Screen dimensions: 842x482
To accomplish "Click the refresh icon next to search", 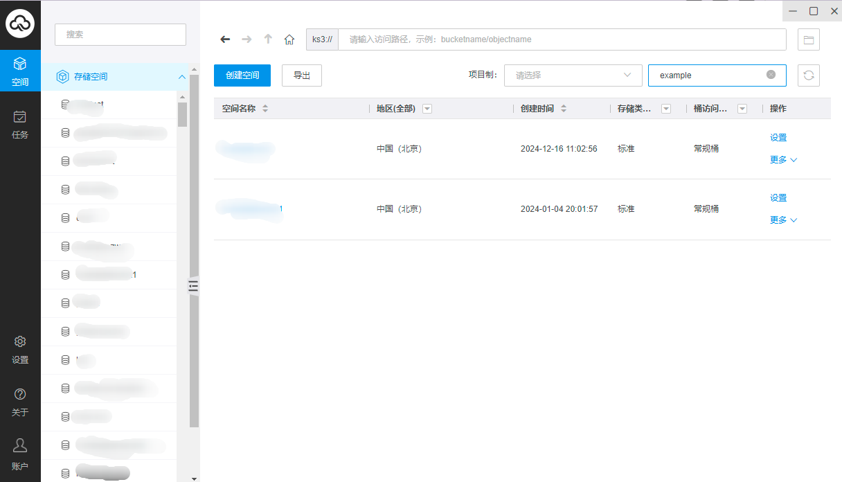I will [x=808, y=75].
